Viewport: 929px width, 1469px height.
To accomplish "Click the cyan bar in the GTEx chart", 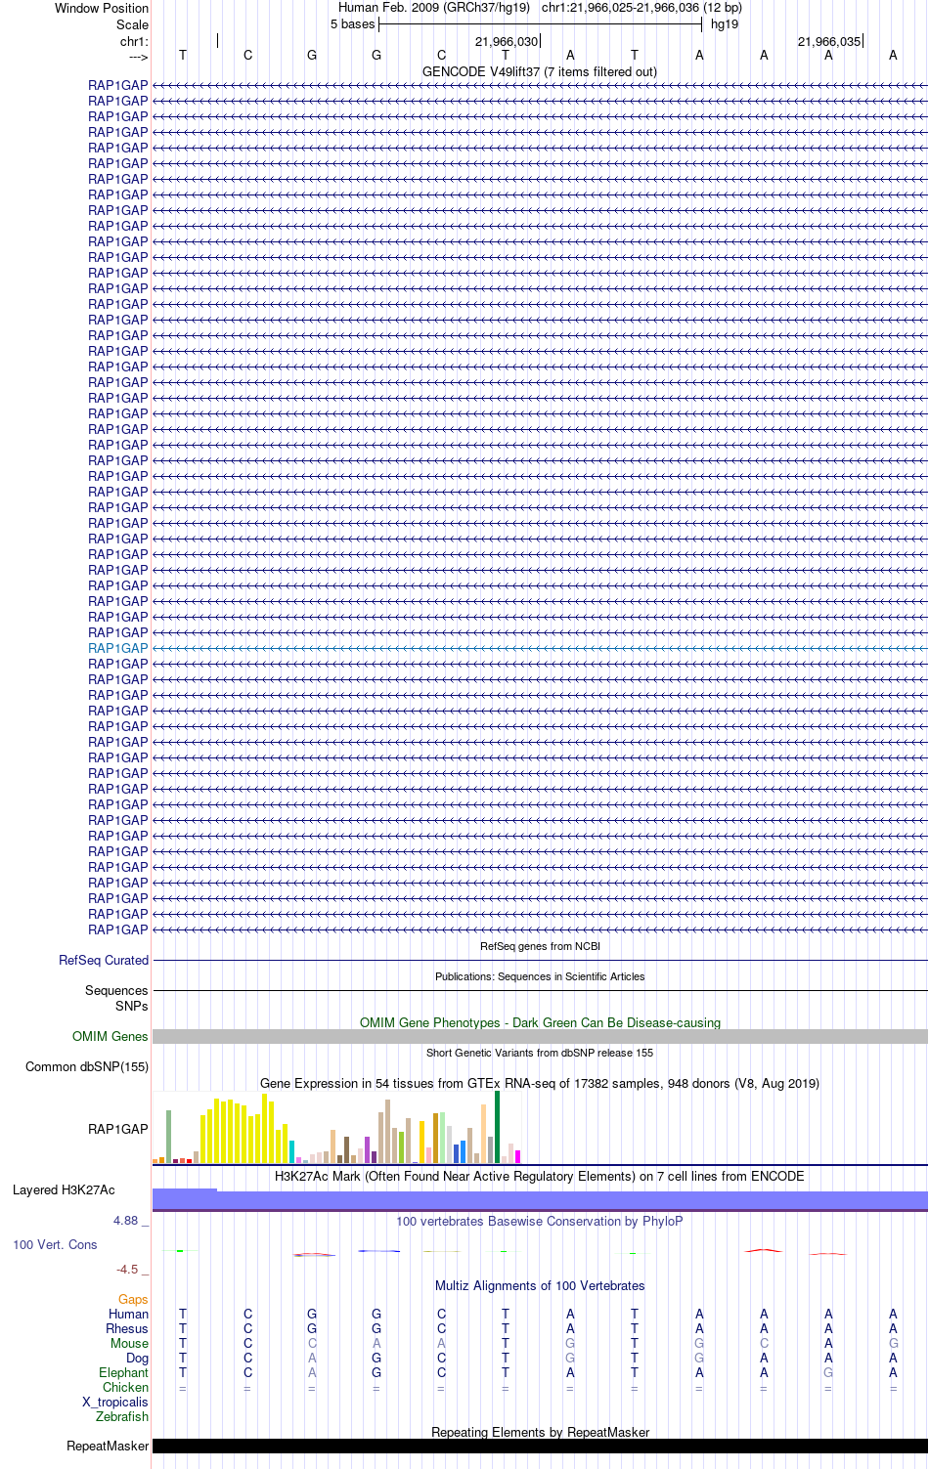I will (291, 1151).
